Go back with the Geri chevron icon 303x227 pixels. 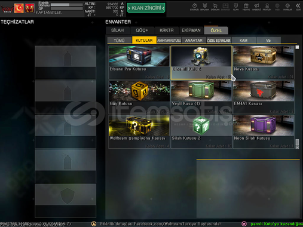pos(298,7)
